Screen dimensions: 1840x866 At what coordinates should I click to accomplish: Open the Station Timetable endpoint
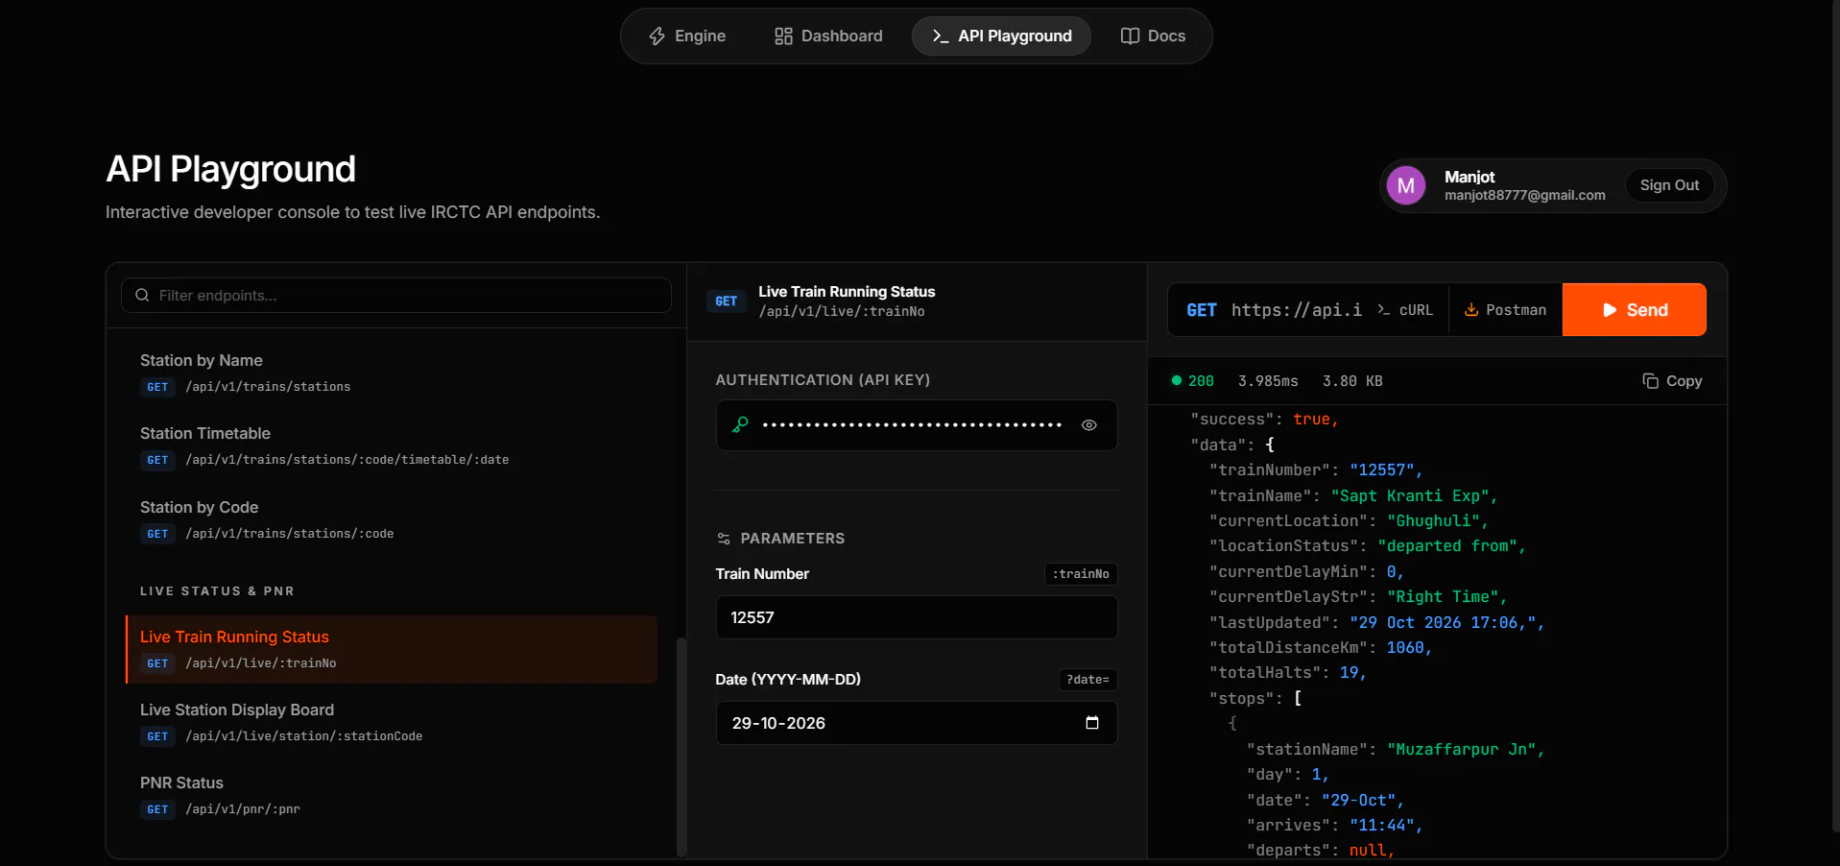tap(392, 445)
